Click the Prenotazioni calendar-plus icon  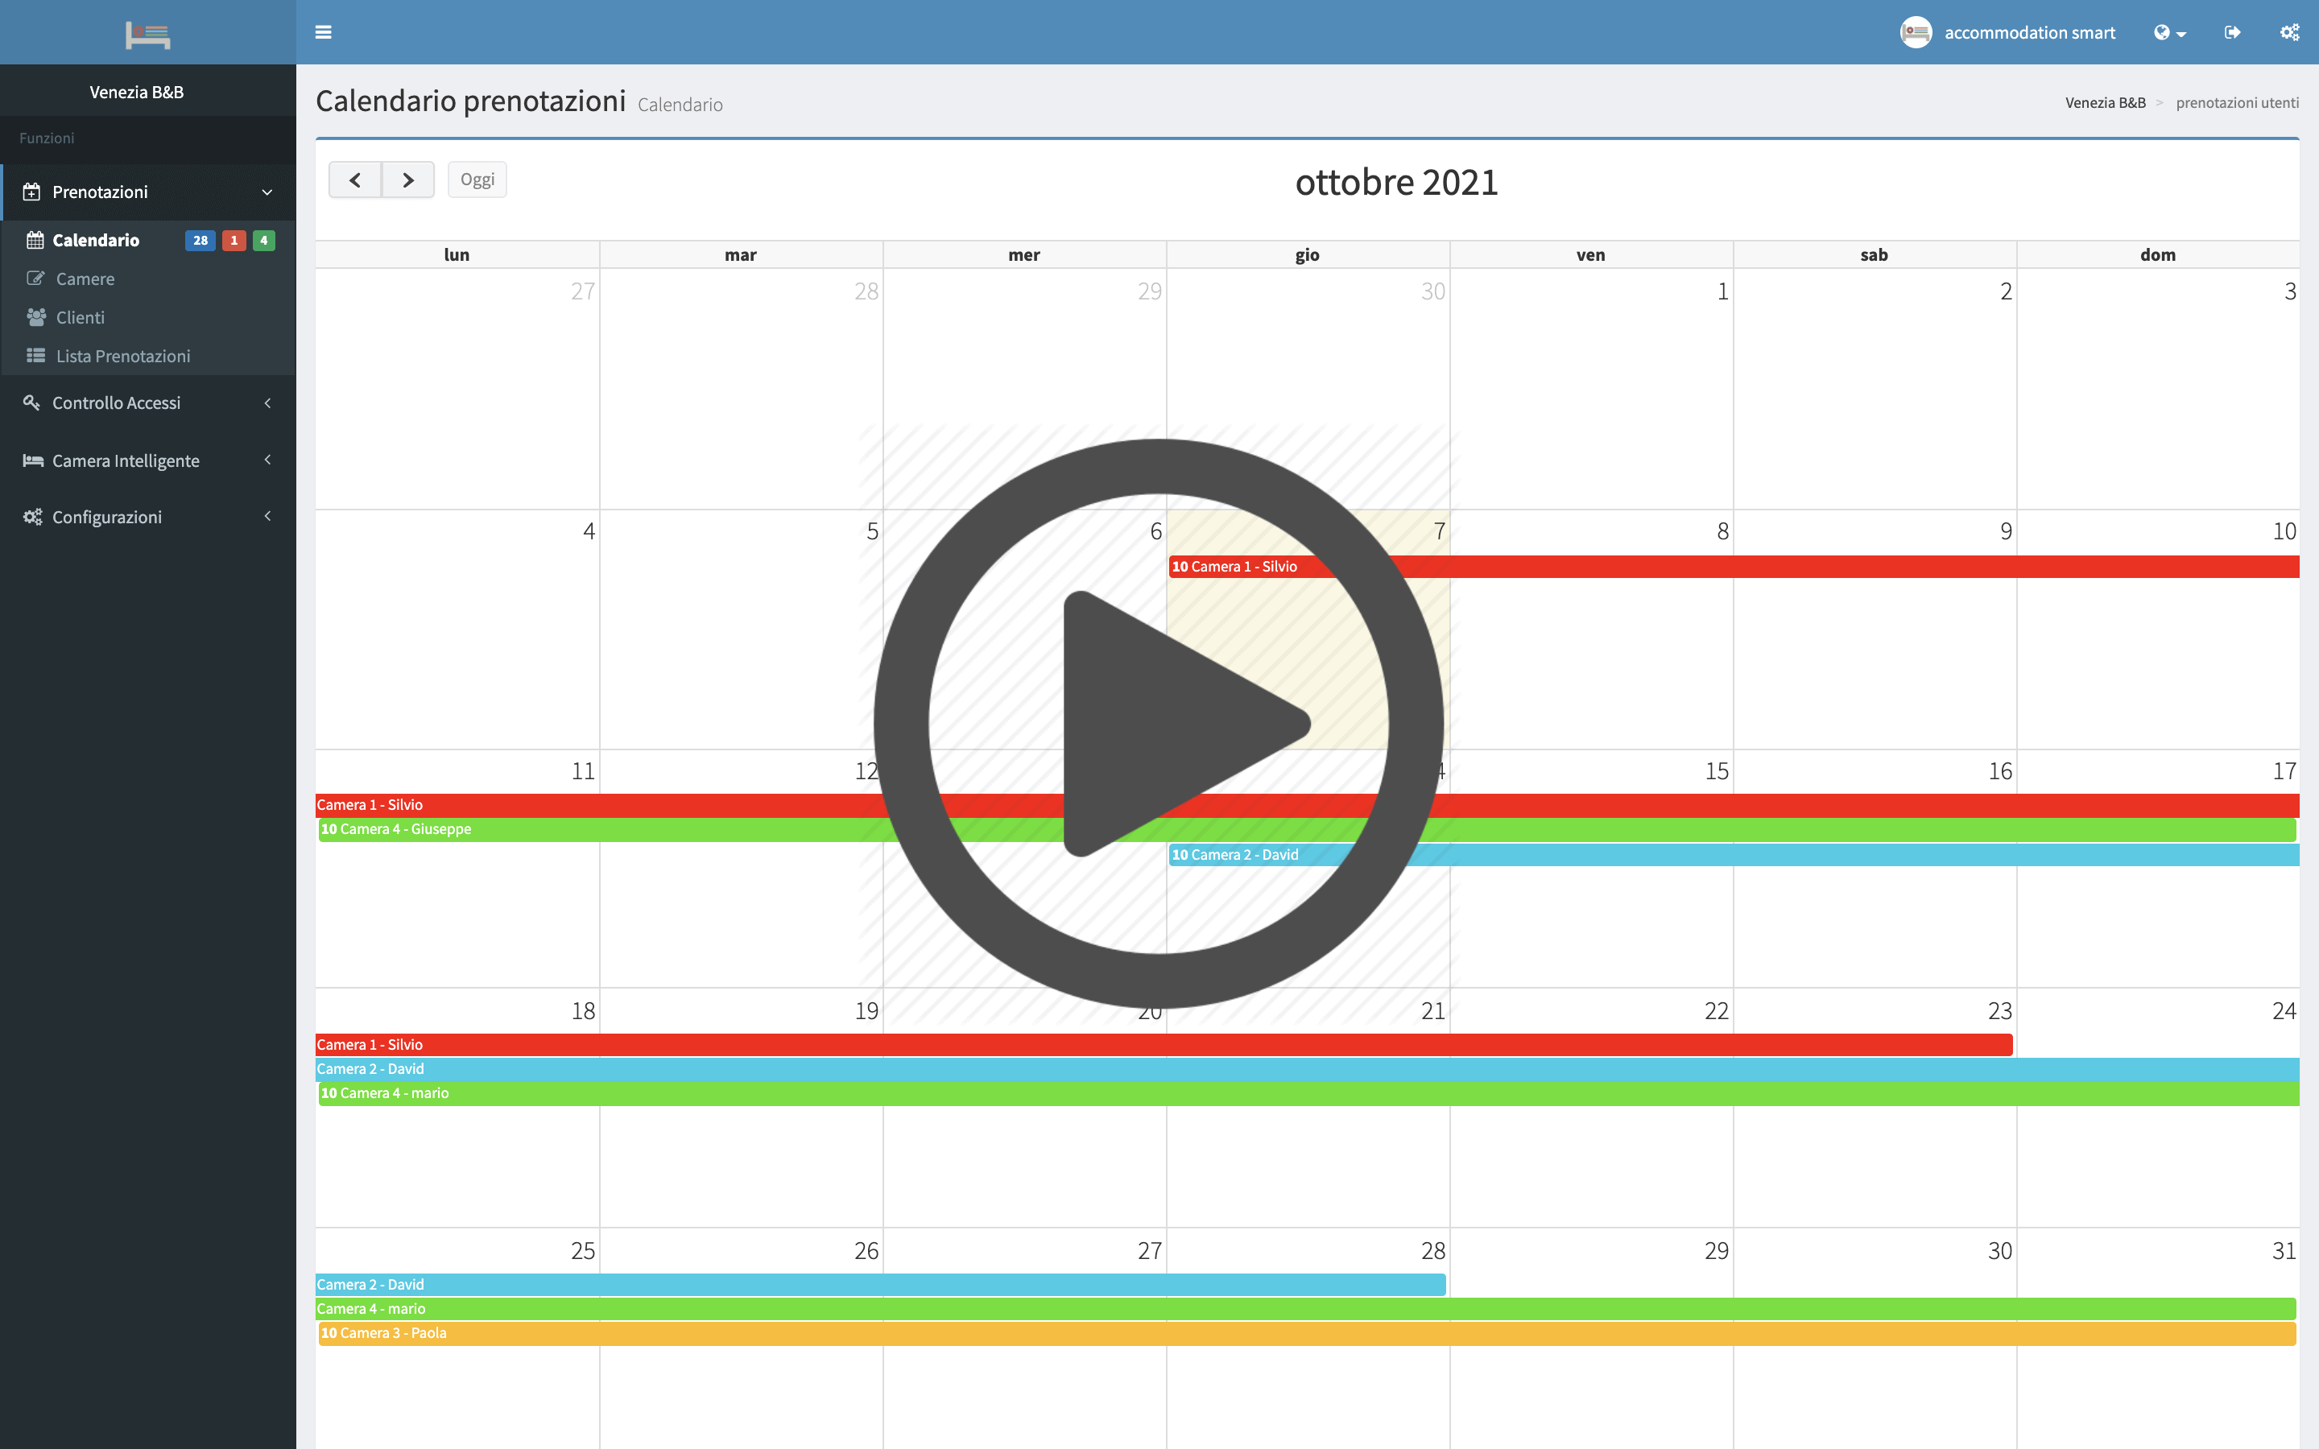point(31,192)
